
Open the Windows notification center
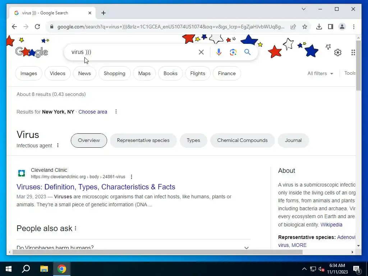click(x=357, y=269)
